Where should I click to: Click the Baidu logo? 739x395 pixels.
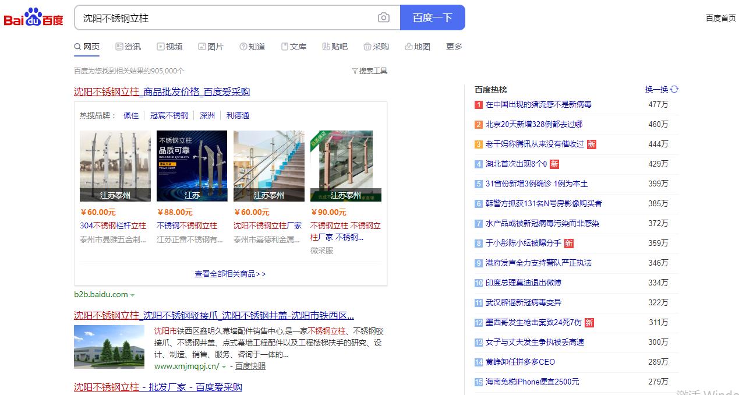33,17
